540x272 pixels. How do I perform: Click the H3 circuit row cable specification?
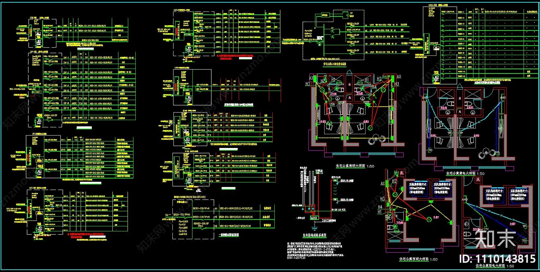click(x=236, y=226)
